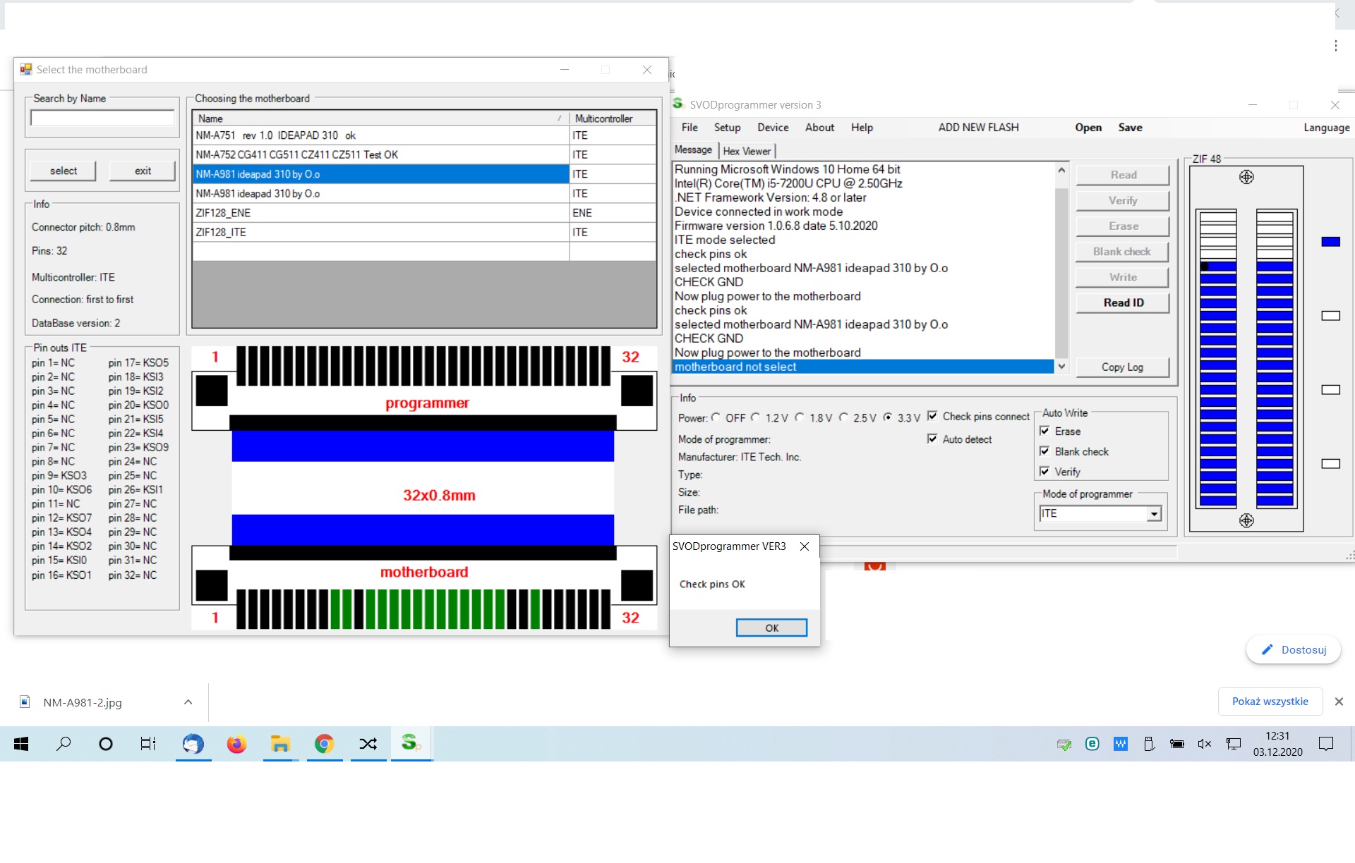Open Mode of programmer ITE dropdown
The image size is (1355, 863).
point(1154,514)
